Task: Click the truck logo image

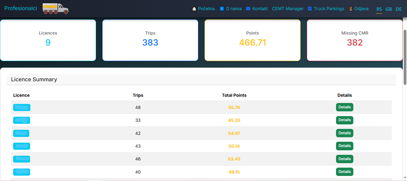Action: pyautogui.click(x=55, y=9)
